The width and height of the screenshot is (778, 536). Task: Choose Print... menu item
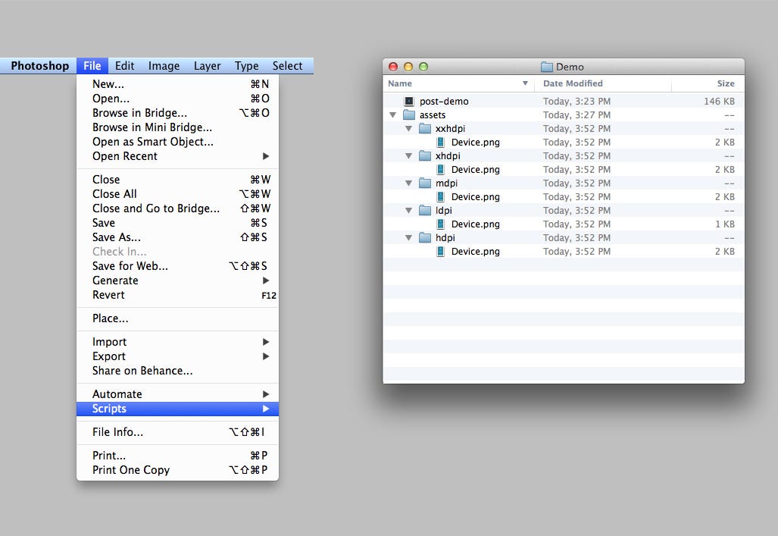tap(177, 456)
